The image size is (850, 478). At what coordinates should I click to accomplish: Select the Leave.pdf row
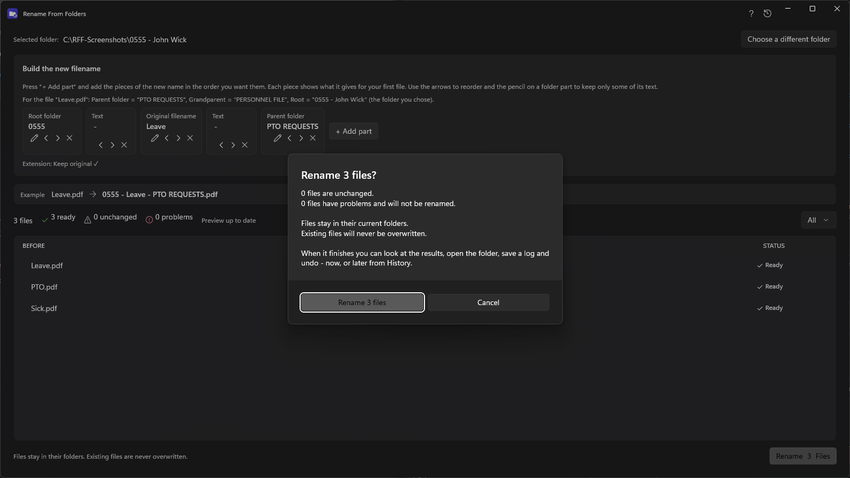tap(424, 265)
